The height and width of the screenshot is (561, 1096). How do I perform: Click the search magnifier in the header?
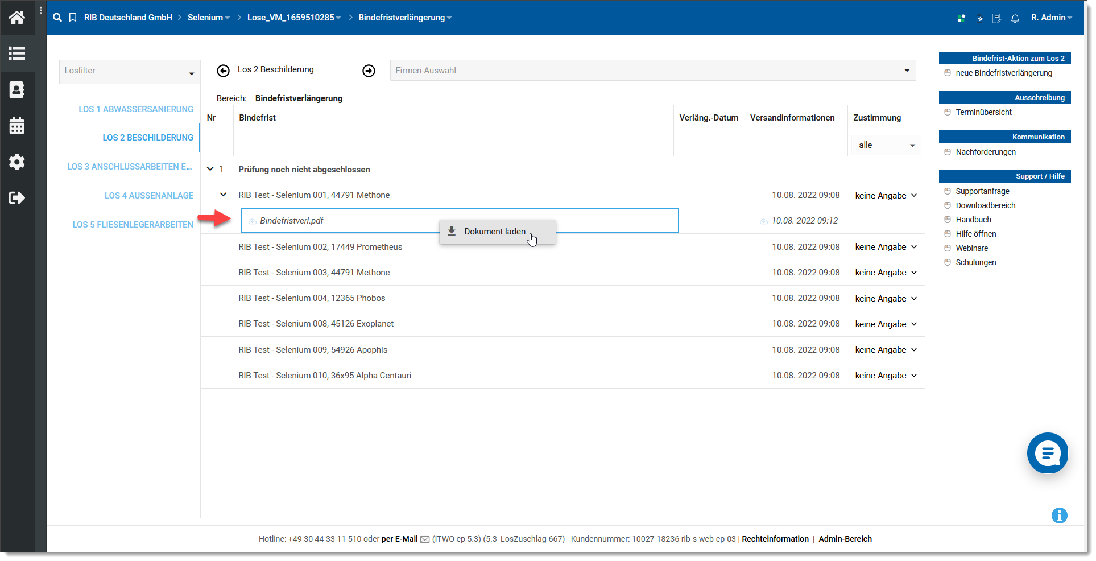pos(57,18)
